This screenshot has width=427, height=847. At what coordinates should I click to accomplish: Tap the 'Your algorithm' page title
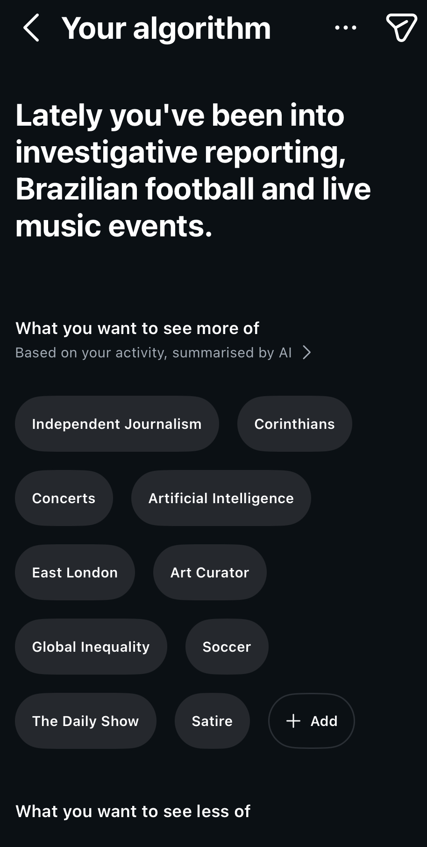coord(166,28)
